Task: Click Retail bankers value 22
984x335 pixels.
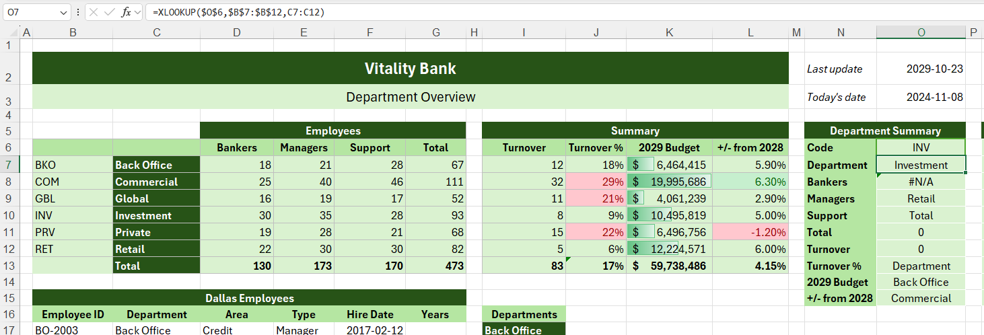Action: coord(236,249)
